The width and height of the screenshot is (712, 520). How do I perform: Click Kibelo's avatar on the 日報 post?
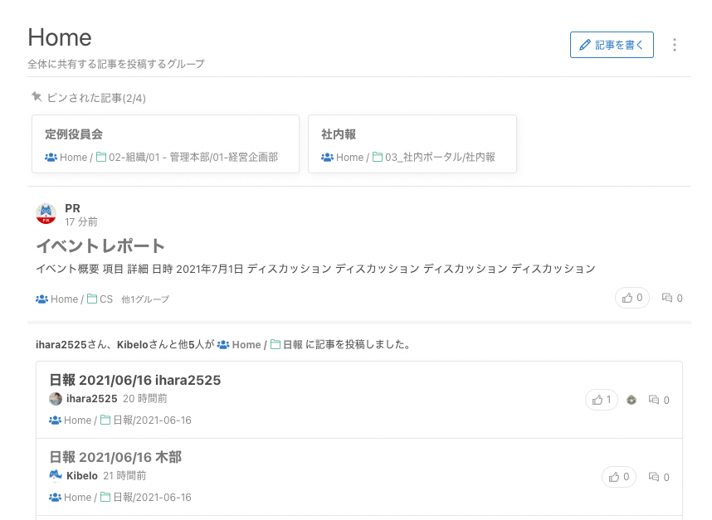coord(56,475)
